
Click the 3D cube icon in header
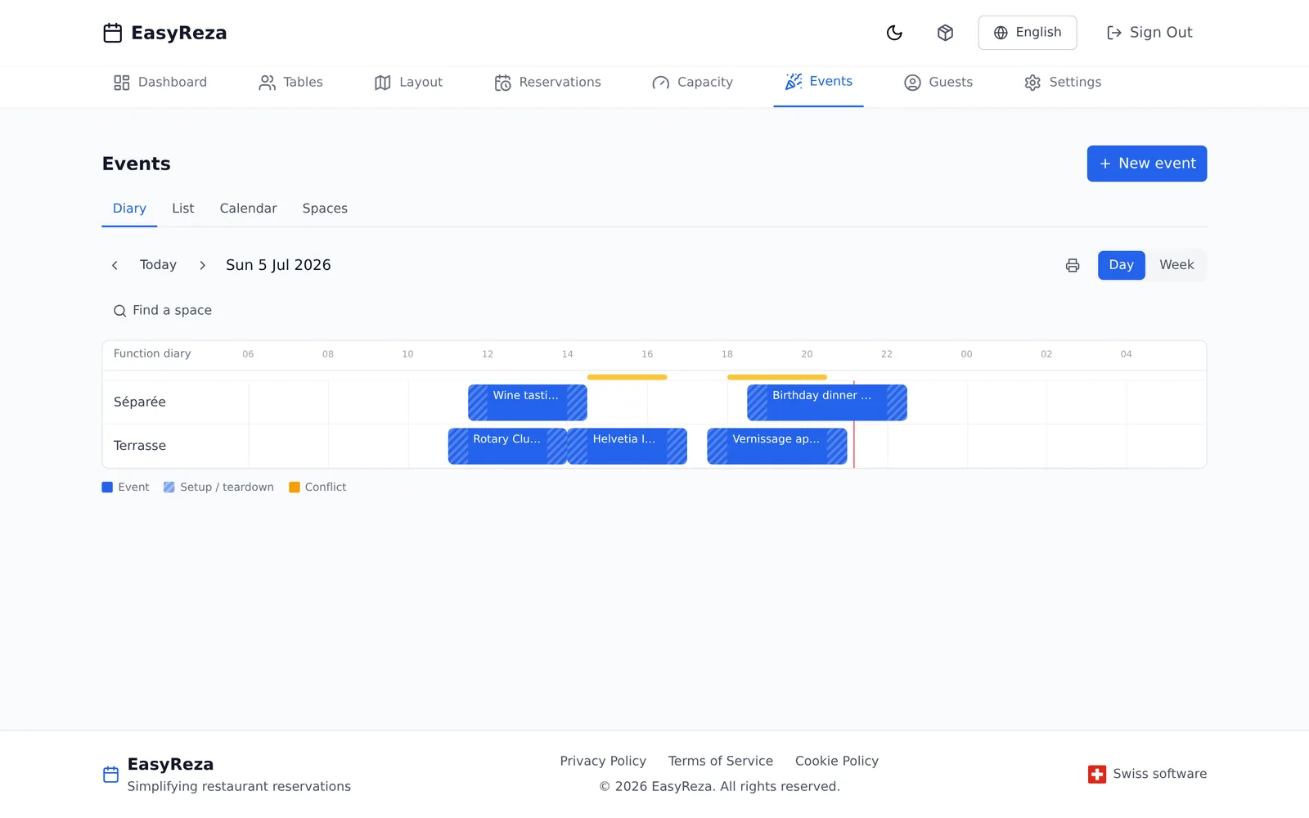pos(945,33)
